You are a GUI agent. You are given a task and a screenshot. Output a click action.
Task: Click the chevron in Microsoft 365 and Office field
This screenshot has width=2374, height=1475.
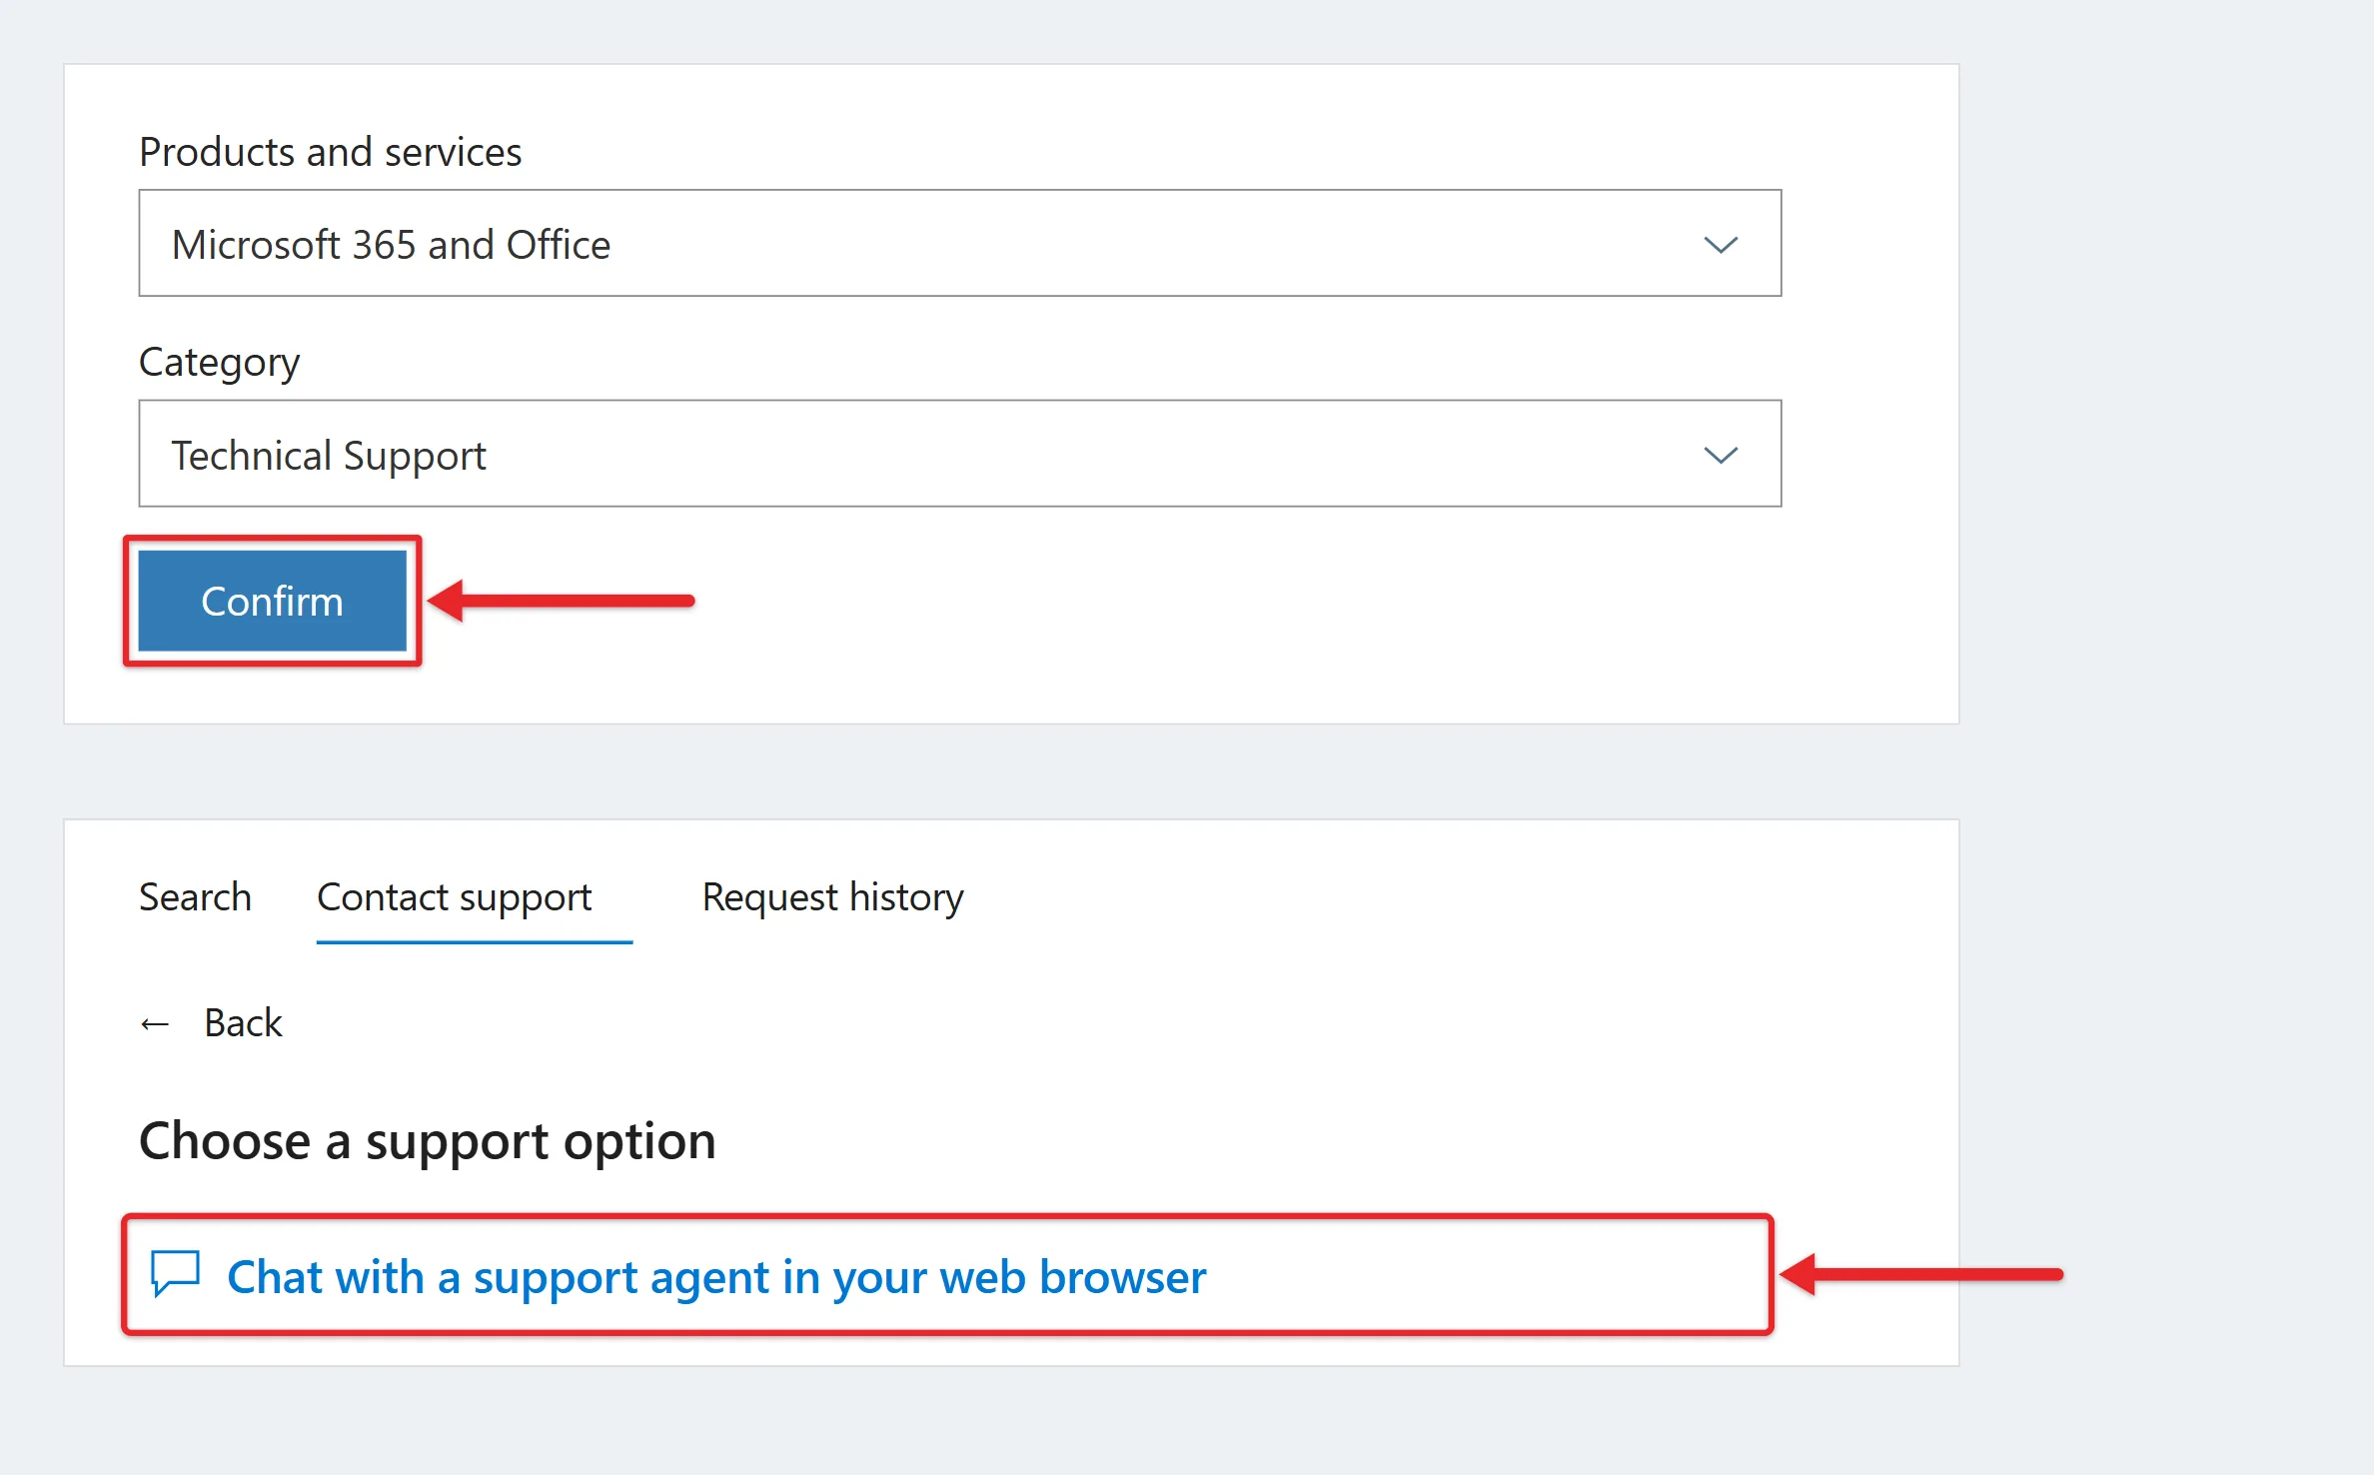[1721, 245]
